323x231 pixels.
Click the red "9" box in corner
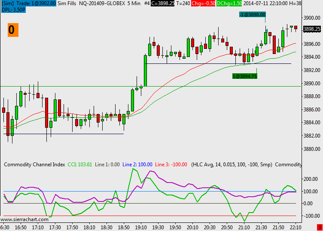click(x=320, y=228)
